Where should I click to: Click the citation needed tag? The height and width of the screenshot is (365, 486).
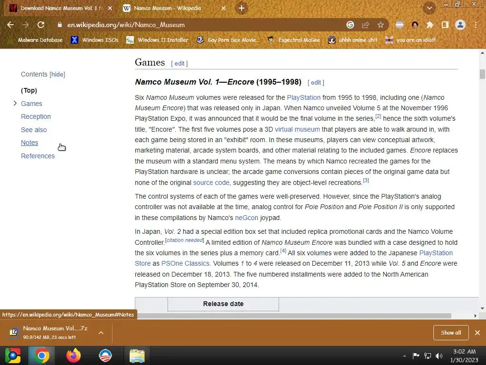[185, 240]
